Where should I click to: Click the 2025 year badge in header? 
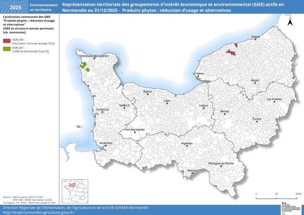click(x=16, y=8)
